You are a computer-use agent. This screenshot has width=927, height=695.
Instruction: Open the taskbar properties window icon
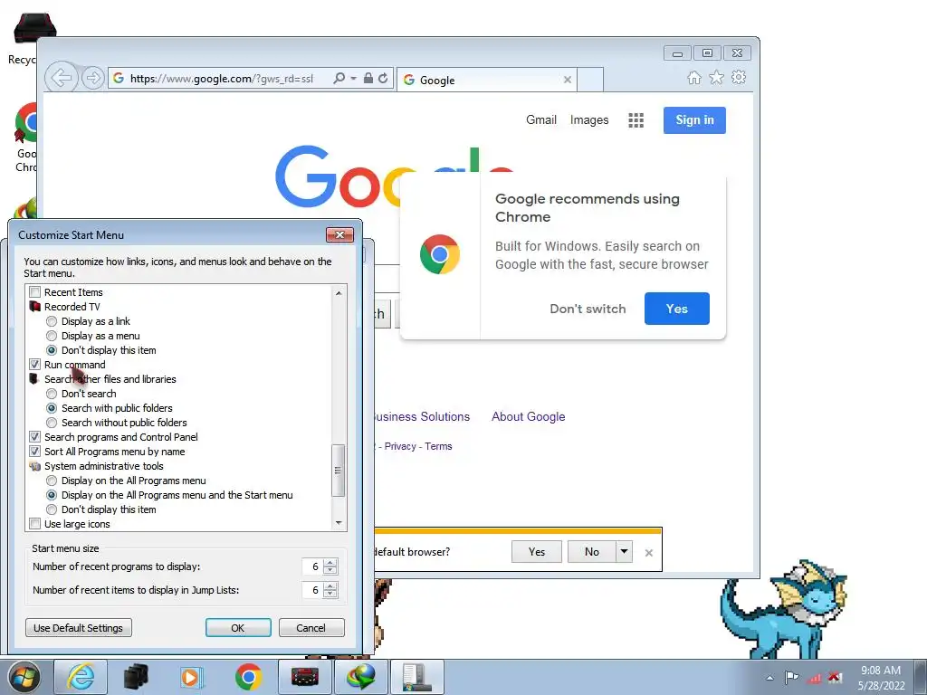[417, 677]
